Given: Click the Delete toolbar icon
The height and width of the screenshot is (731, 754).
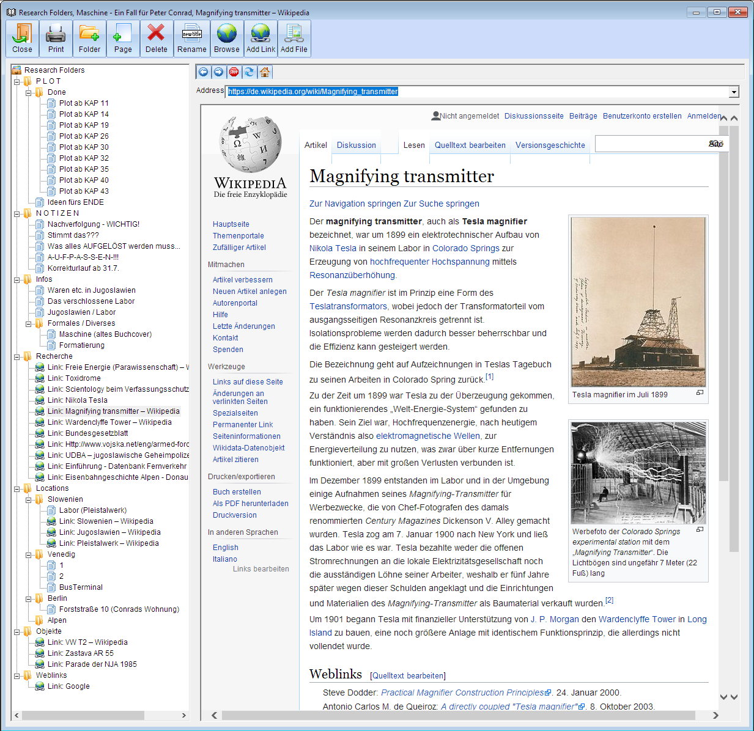Looking at the screenshot, I should 157,39.
